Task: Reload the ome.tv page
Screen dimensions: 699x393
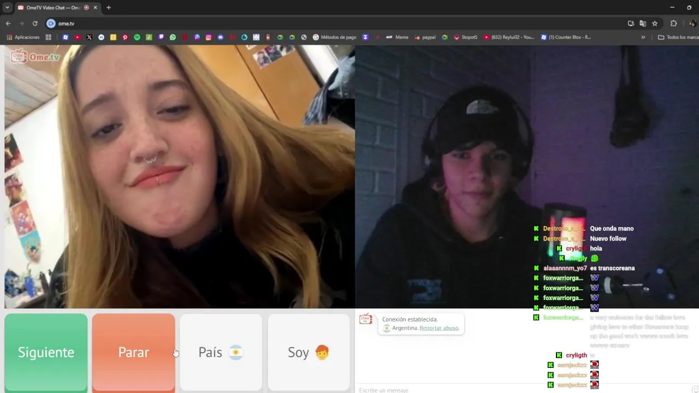Action: tap(35, 23)
